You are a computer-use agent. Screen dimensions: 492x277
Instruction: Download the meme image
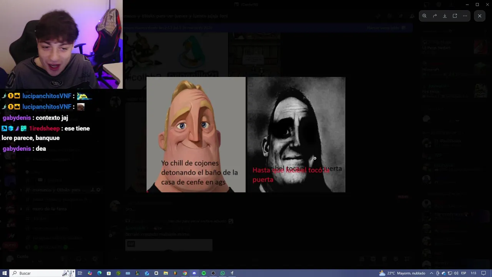click(445, 16)
